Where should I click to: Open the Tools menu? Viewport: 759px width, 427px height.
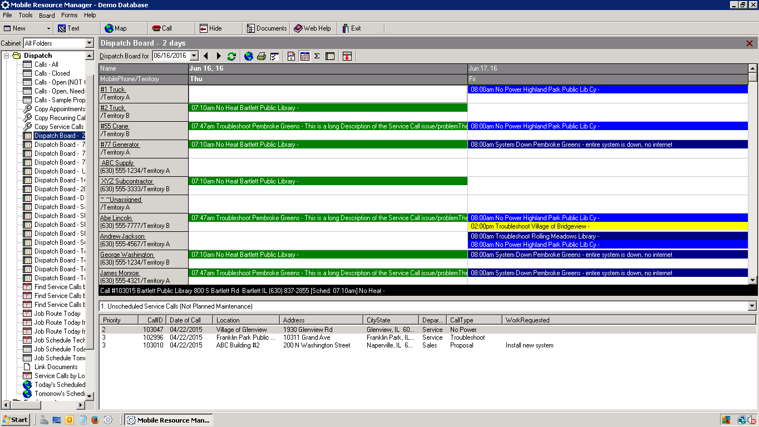pyautogui.click(x=26, y=15)
